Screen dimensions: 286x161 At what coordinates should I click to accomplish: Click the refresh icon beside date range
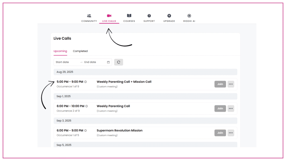click(x=118, y=62)
